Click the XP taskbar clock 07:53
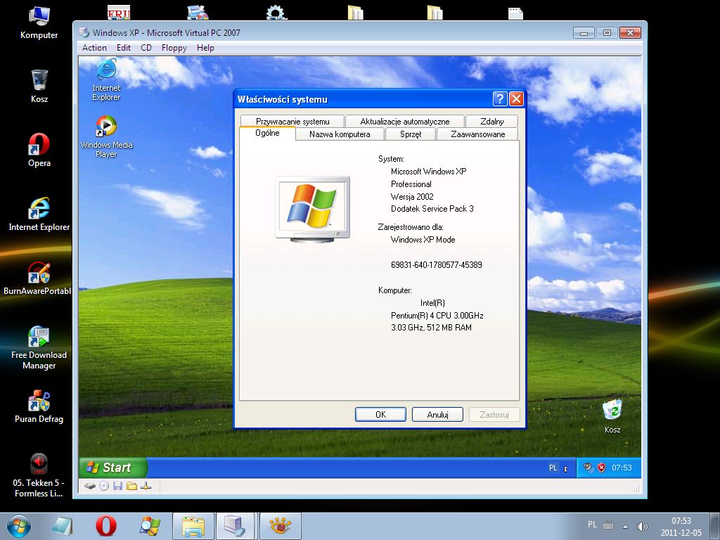720x540 pixels. [x=622, y=468]
